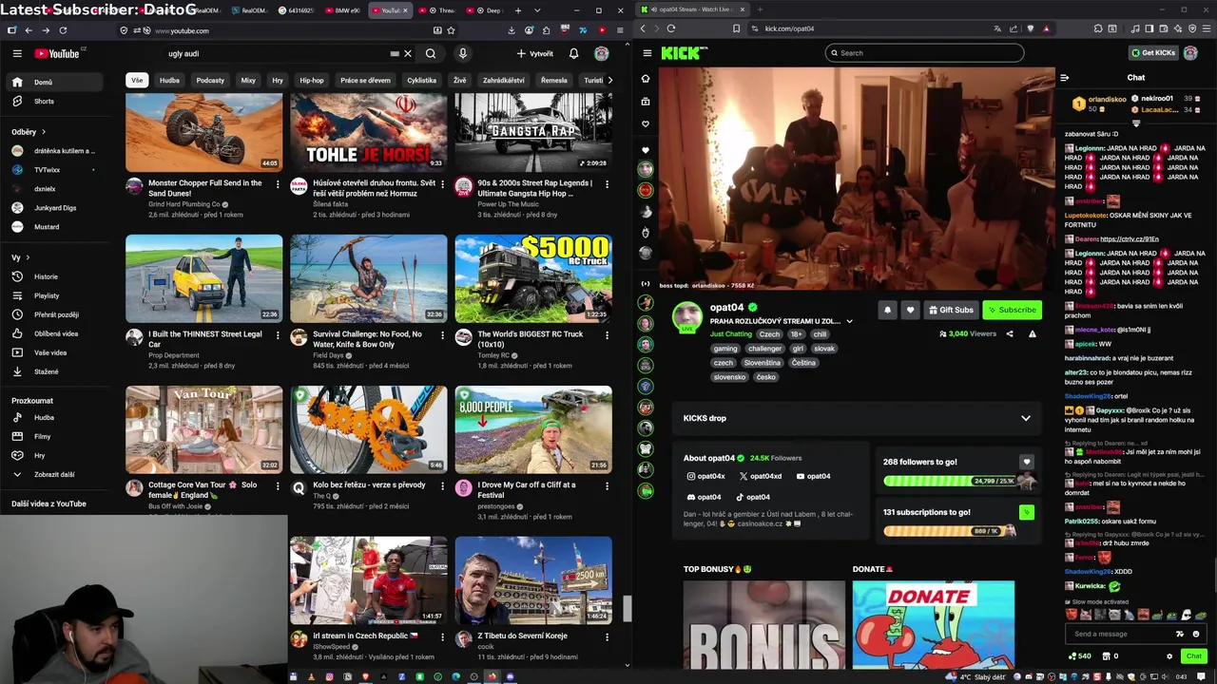Image resolution: width=1217 pixels, height=684 pixels.
Task: Click the YouTube logo
Action: [58, 54]
